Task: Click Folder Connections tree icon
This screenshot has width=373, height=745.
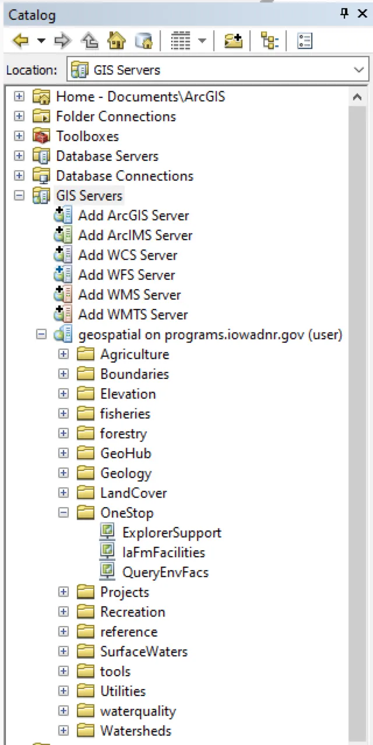Action: tap(41, 117)
